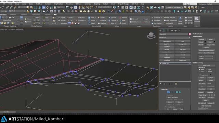Select Element sub-object level icon in Selection rollout
The image size is (219, 123).
[180, 92]
